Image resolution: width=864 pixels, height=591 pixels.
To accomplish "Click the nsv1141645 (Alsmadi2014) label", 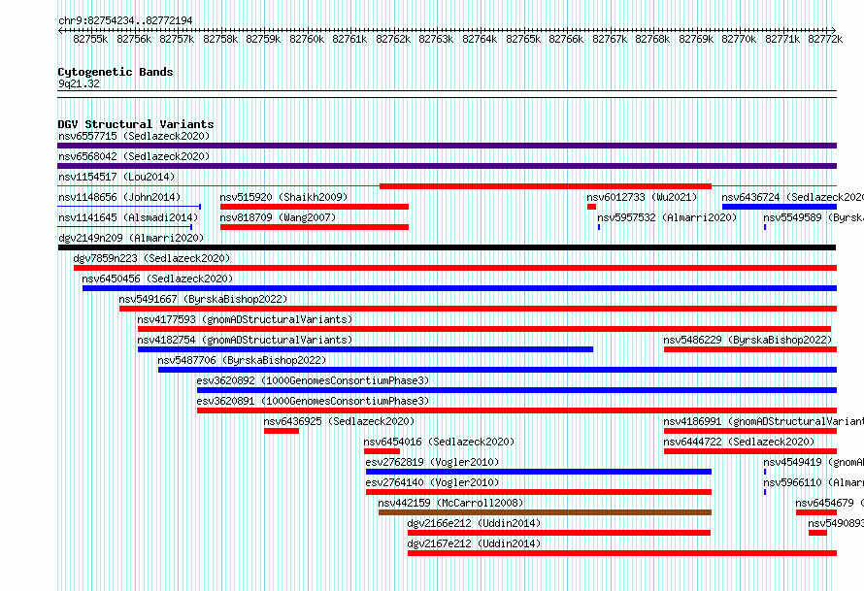I will coord(128,217).
